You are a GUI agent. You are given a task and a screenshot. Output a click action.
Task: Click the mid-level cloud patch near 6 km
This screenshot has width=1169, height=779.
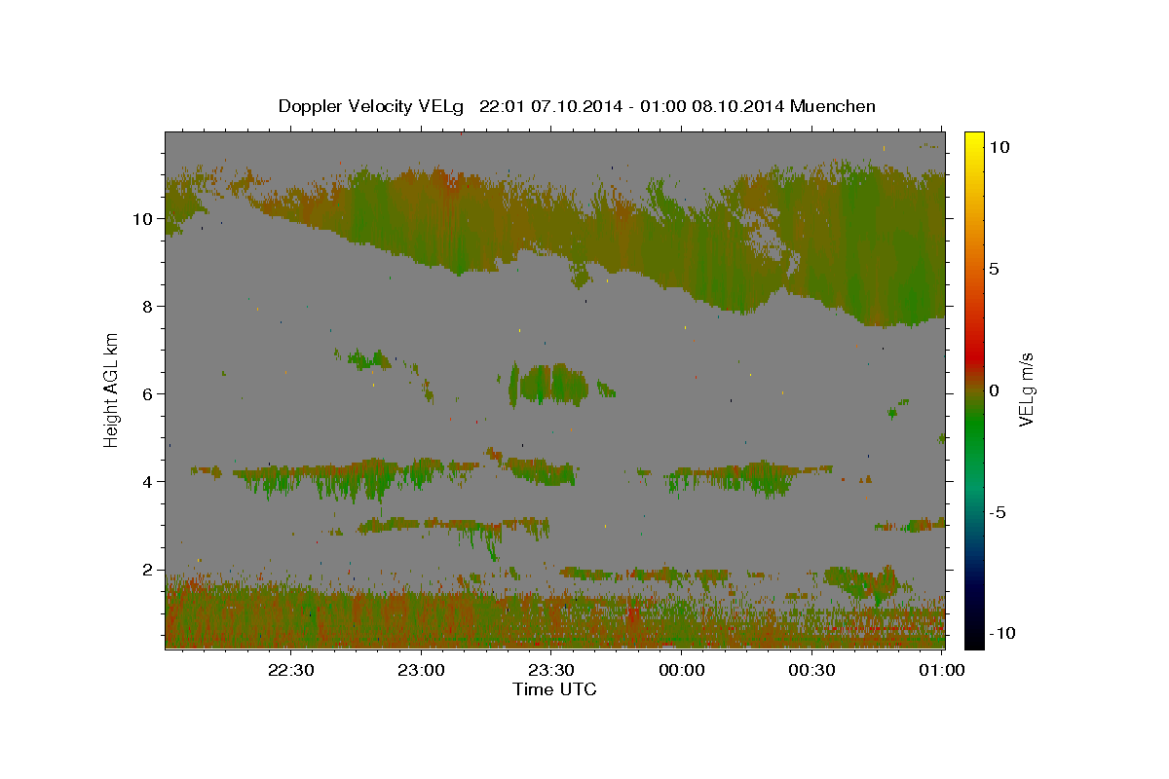tap(550, 384)
